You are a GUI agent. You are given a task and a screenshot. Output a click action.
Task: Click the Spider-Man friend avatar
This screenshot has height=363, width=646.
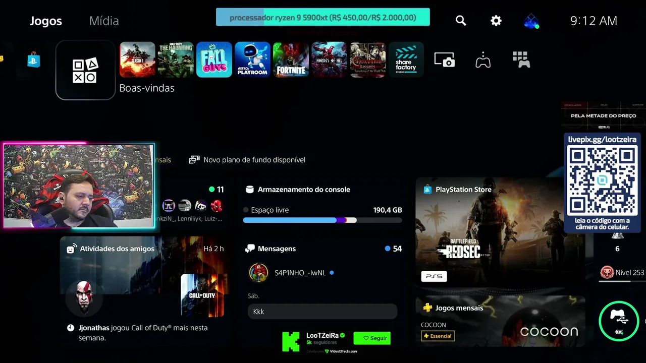tap(216, 206)
